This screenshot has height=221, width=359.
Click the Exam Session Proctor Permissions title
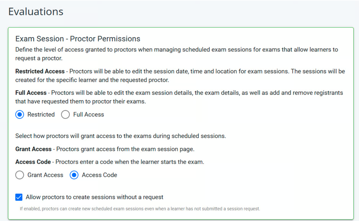(78, 39)
